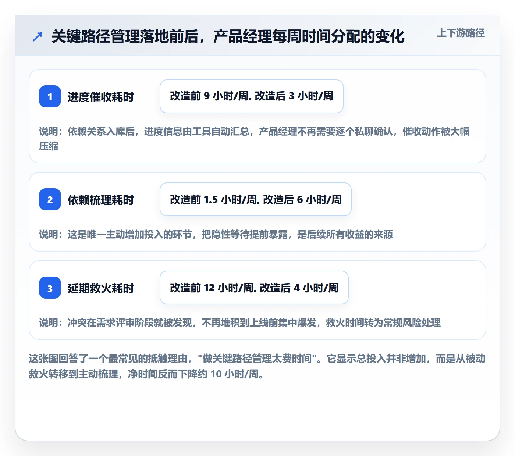
Task: Click the explanation starting 说明：依赖关系入库后
Action: click(254, 139)
